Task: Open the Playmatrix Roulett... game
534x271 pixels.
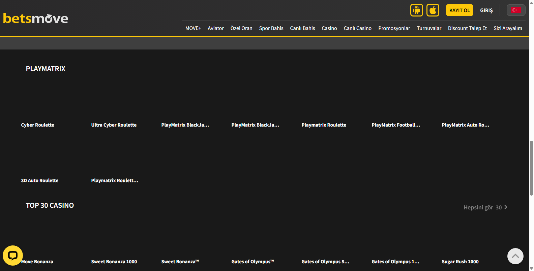Action: coord(115,180)
